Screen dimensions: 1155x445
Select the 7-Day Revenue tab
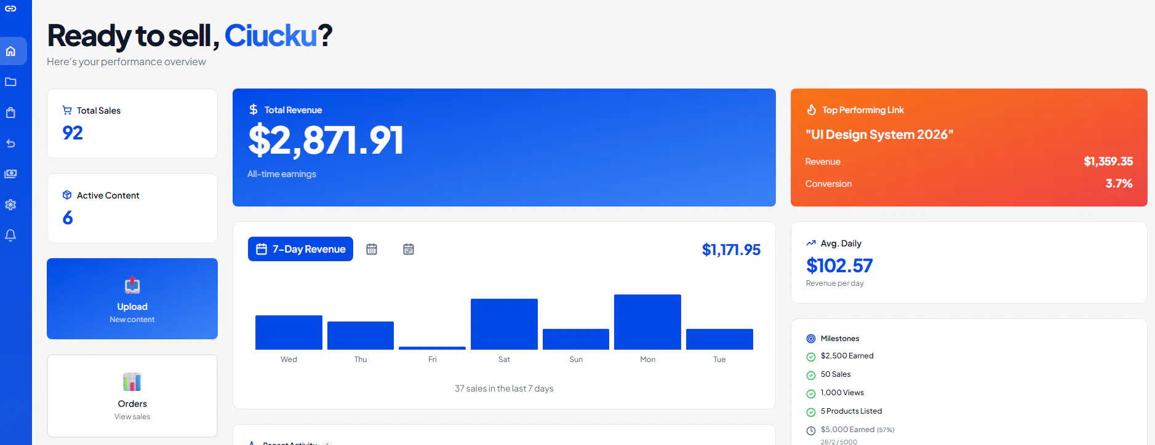click(300, 249)
